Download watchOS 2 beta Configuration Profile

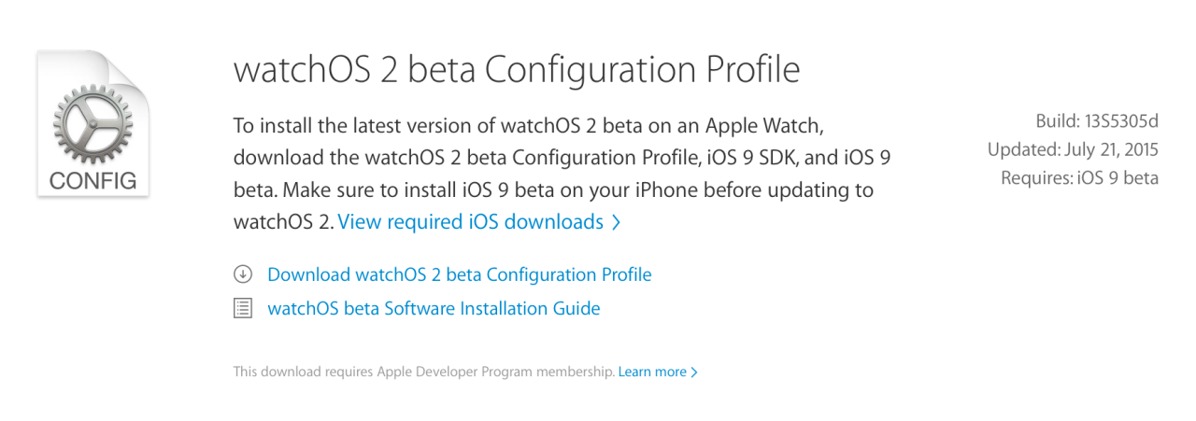[459, 274]
